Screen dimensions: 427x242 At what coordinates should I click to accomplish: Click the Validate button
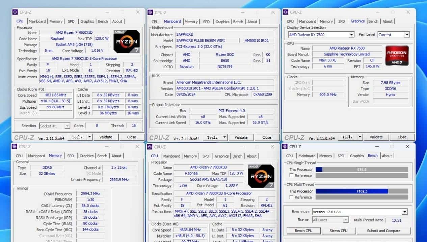point(106,137)
